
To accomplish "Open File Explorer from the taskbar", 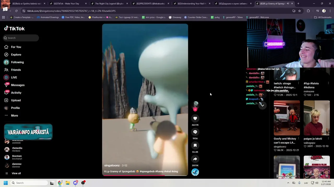I will (68, 183).
